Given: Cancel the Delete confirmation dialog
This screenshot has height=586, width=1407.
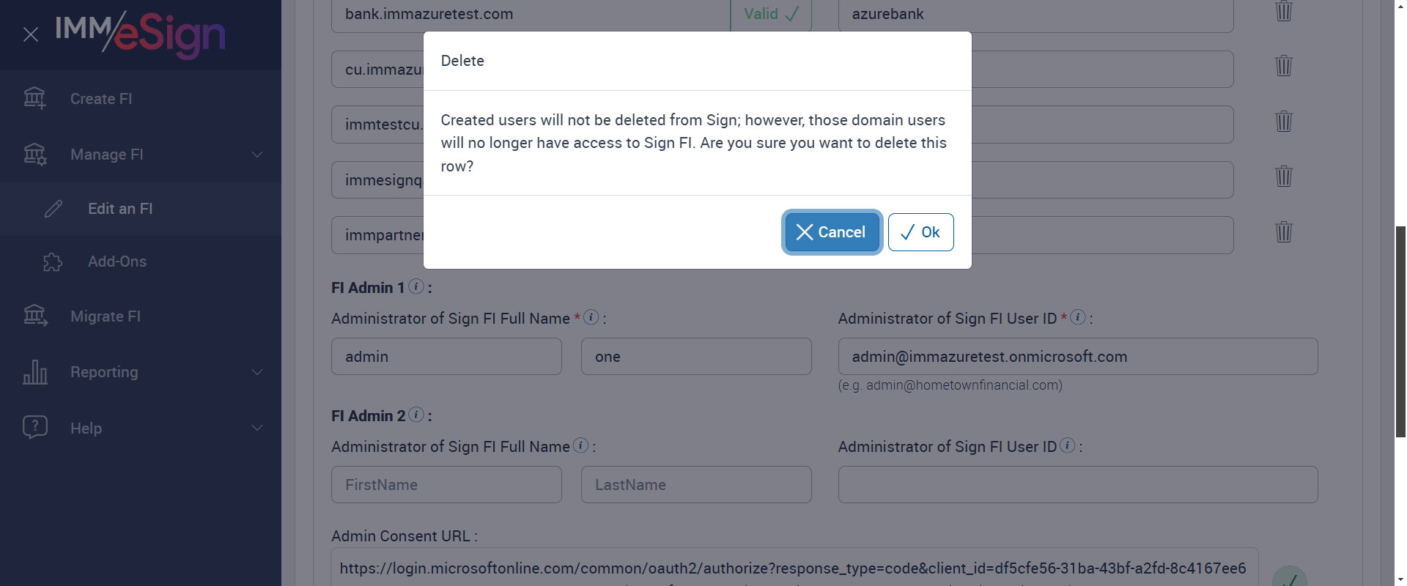Looking at the screenshot, I should [x=832, y=232].
